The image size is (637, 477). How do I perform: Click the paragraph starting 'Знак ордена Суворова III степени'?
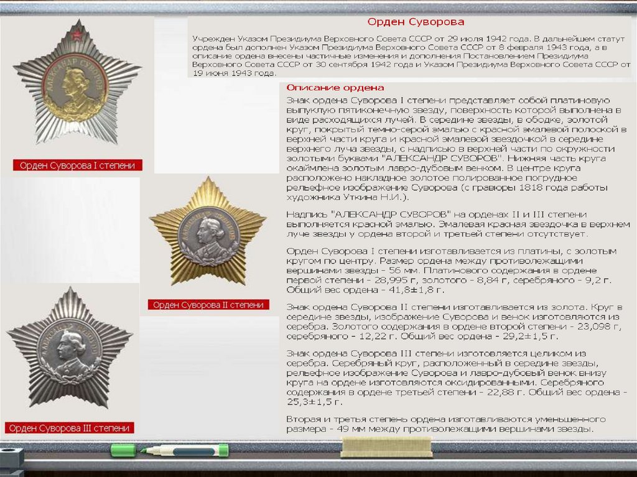(x=456, y=377)
